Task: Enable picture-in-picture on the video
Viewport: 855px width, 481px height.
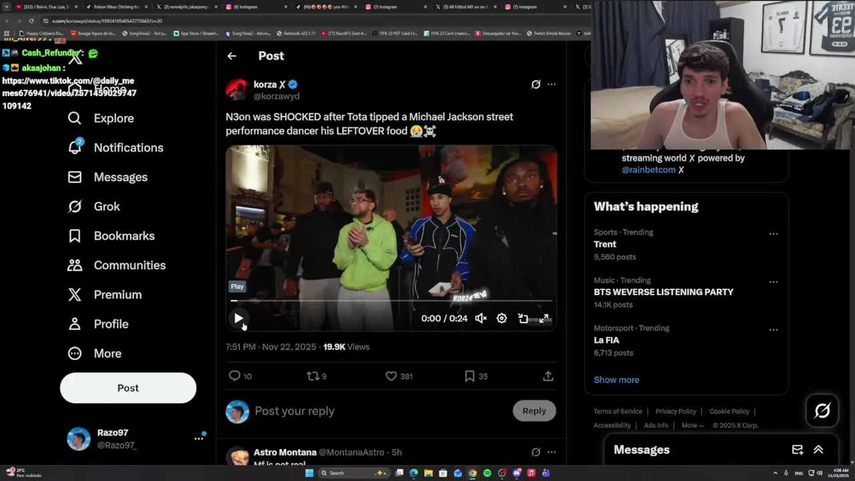Action: [x=523, y=319]
